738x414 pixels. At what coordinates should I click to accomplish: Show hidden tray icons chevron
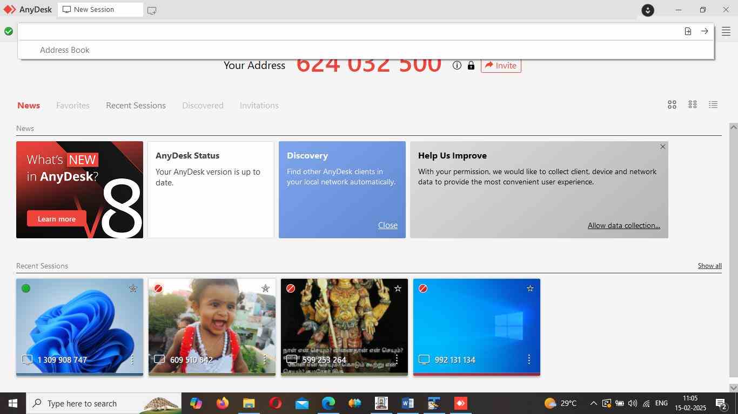point(593,403)
